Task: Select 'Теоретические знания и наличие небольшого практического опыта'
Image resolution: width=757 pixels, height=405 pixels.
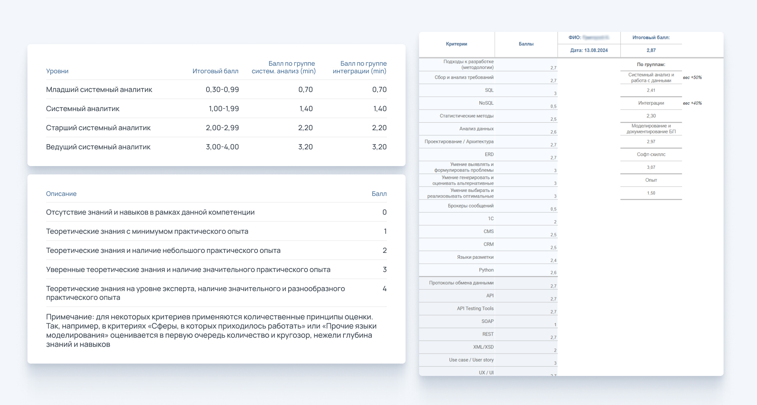Action: [x=217, y=250]
